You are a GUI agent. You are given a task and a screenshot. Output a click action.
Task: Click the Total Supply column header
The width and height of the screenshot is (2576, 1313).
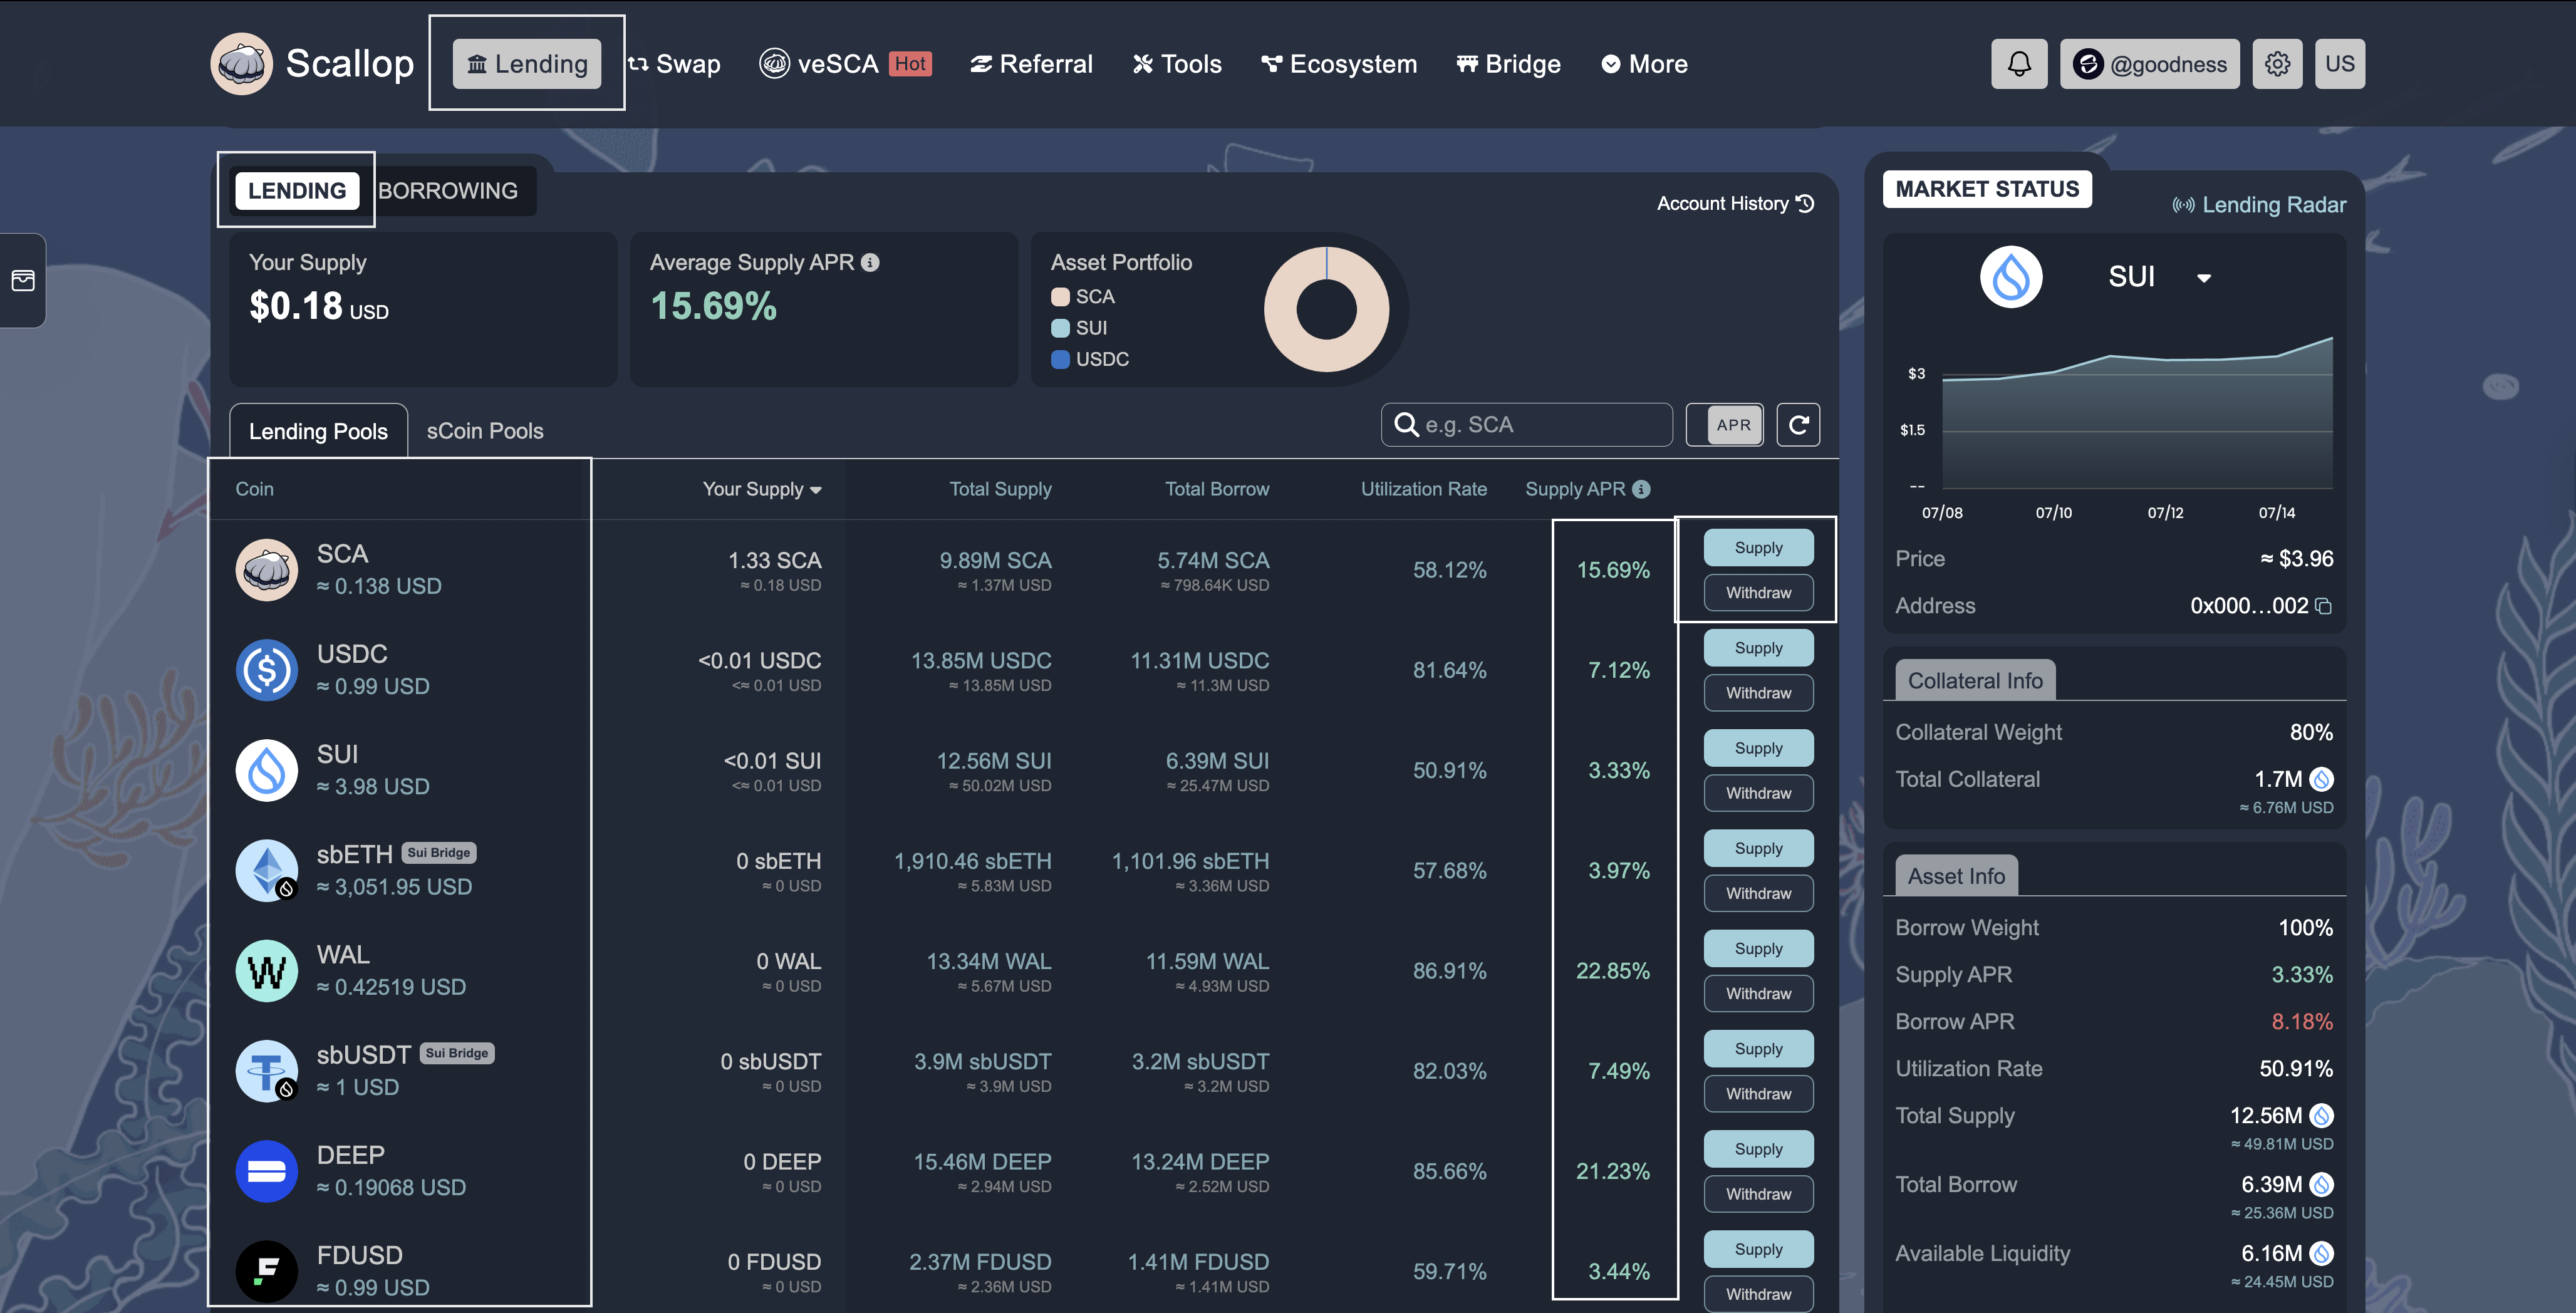1000,489
